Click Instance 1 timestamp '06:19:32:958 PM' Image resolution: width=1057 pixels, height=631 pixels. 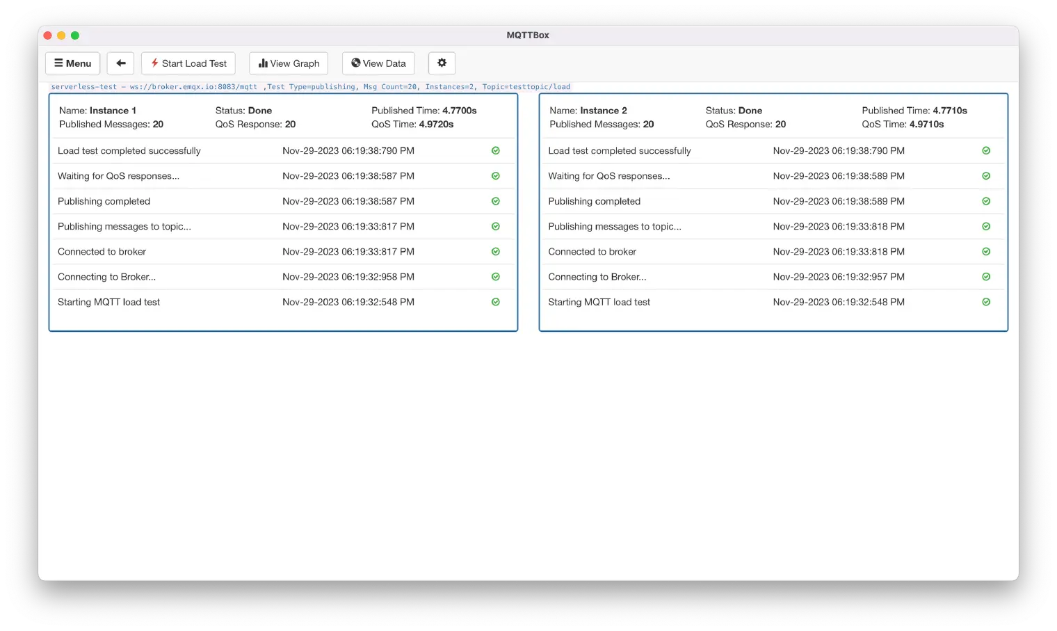tap(378, 277)
